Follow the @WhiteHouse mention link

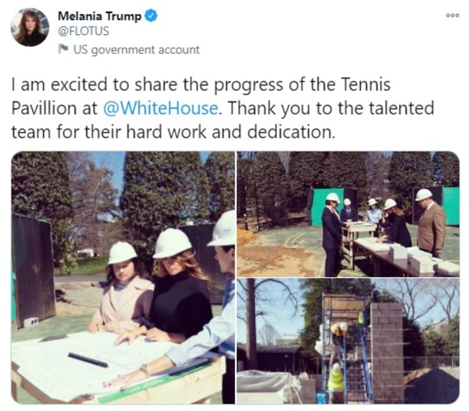coord(160,108)
